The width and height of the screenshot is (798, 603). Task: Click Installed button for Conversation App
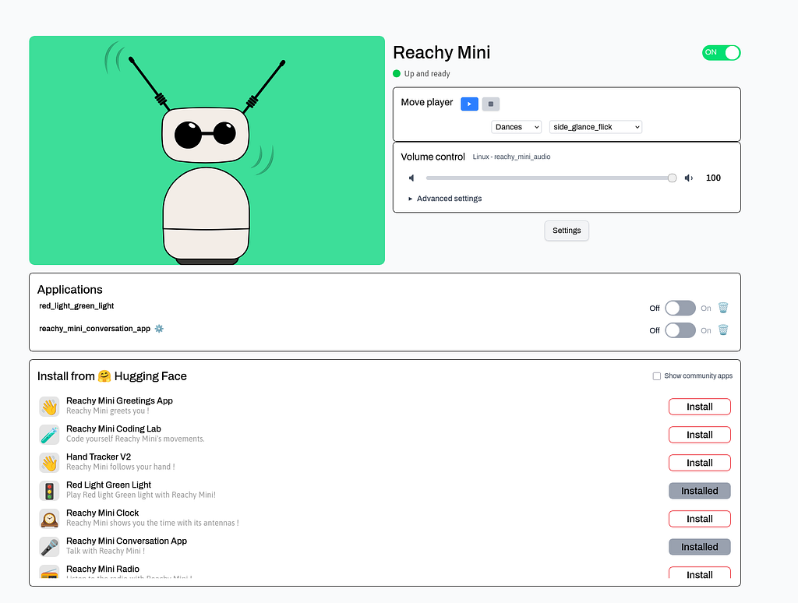pos(700,546)
